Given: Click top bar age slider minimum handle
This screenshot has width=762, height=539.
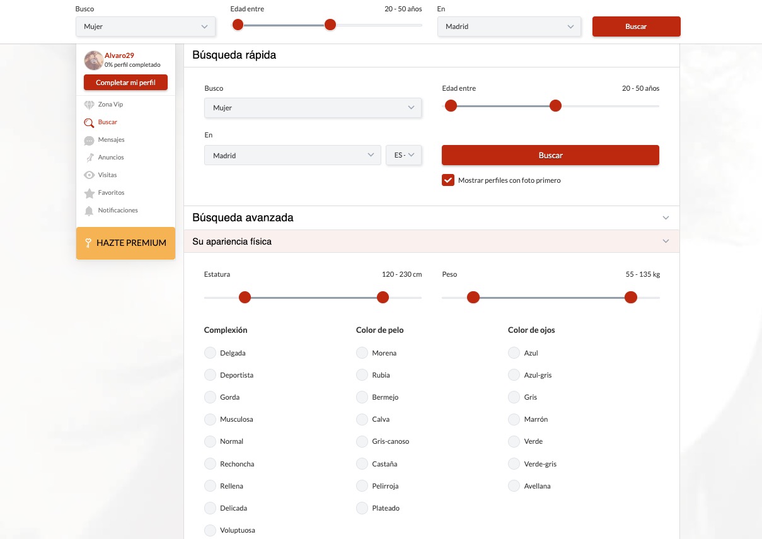Looking at the screenshot, I should 238,25.
